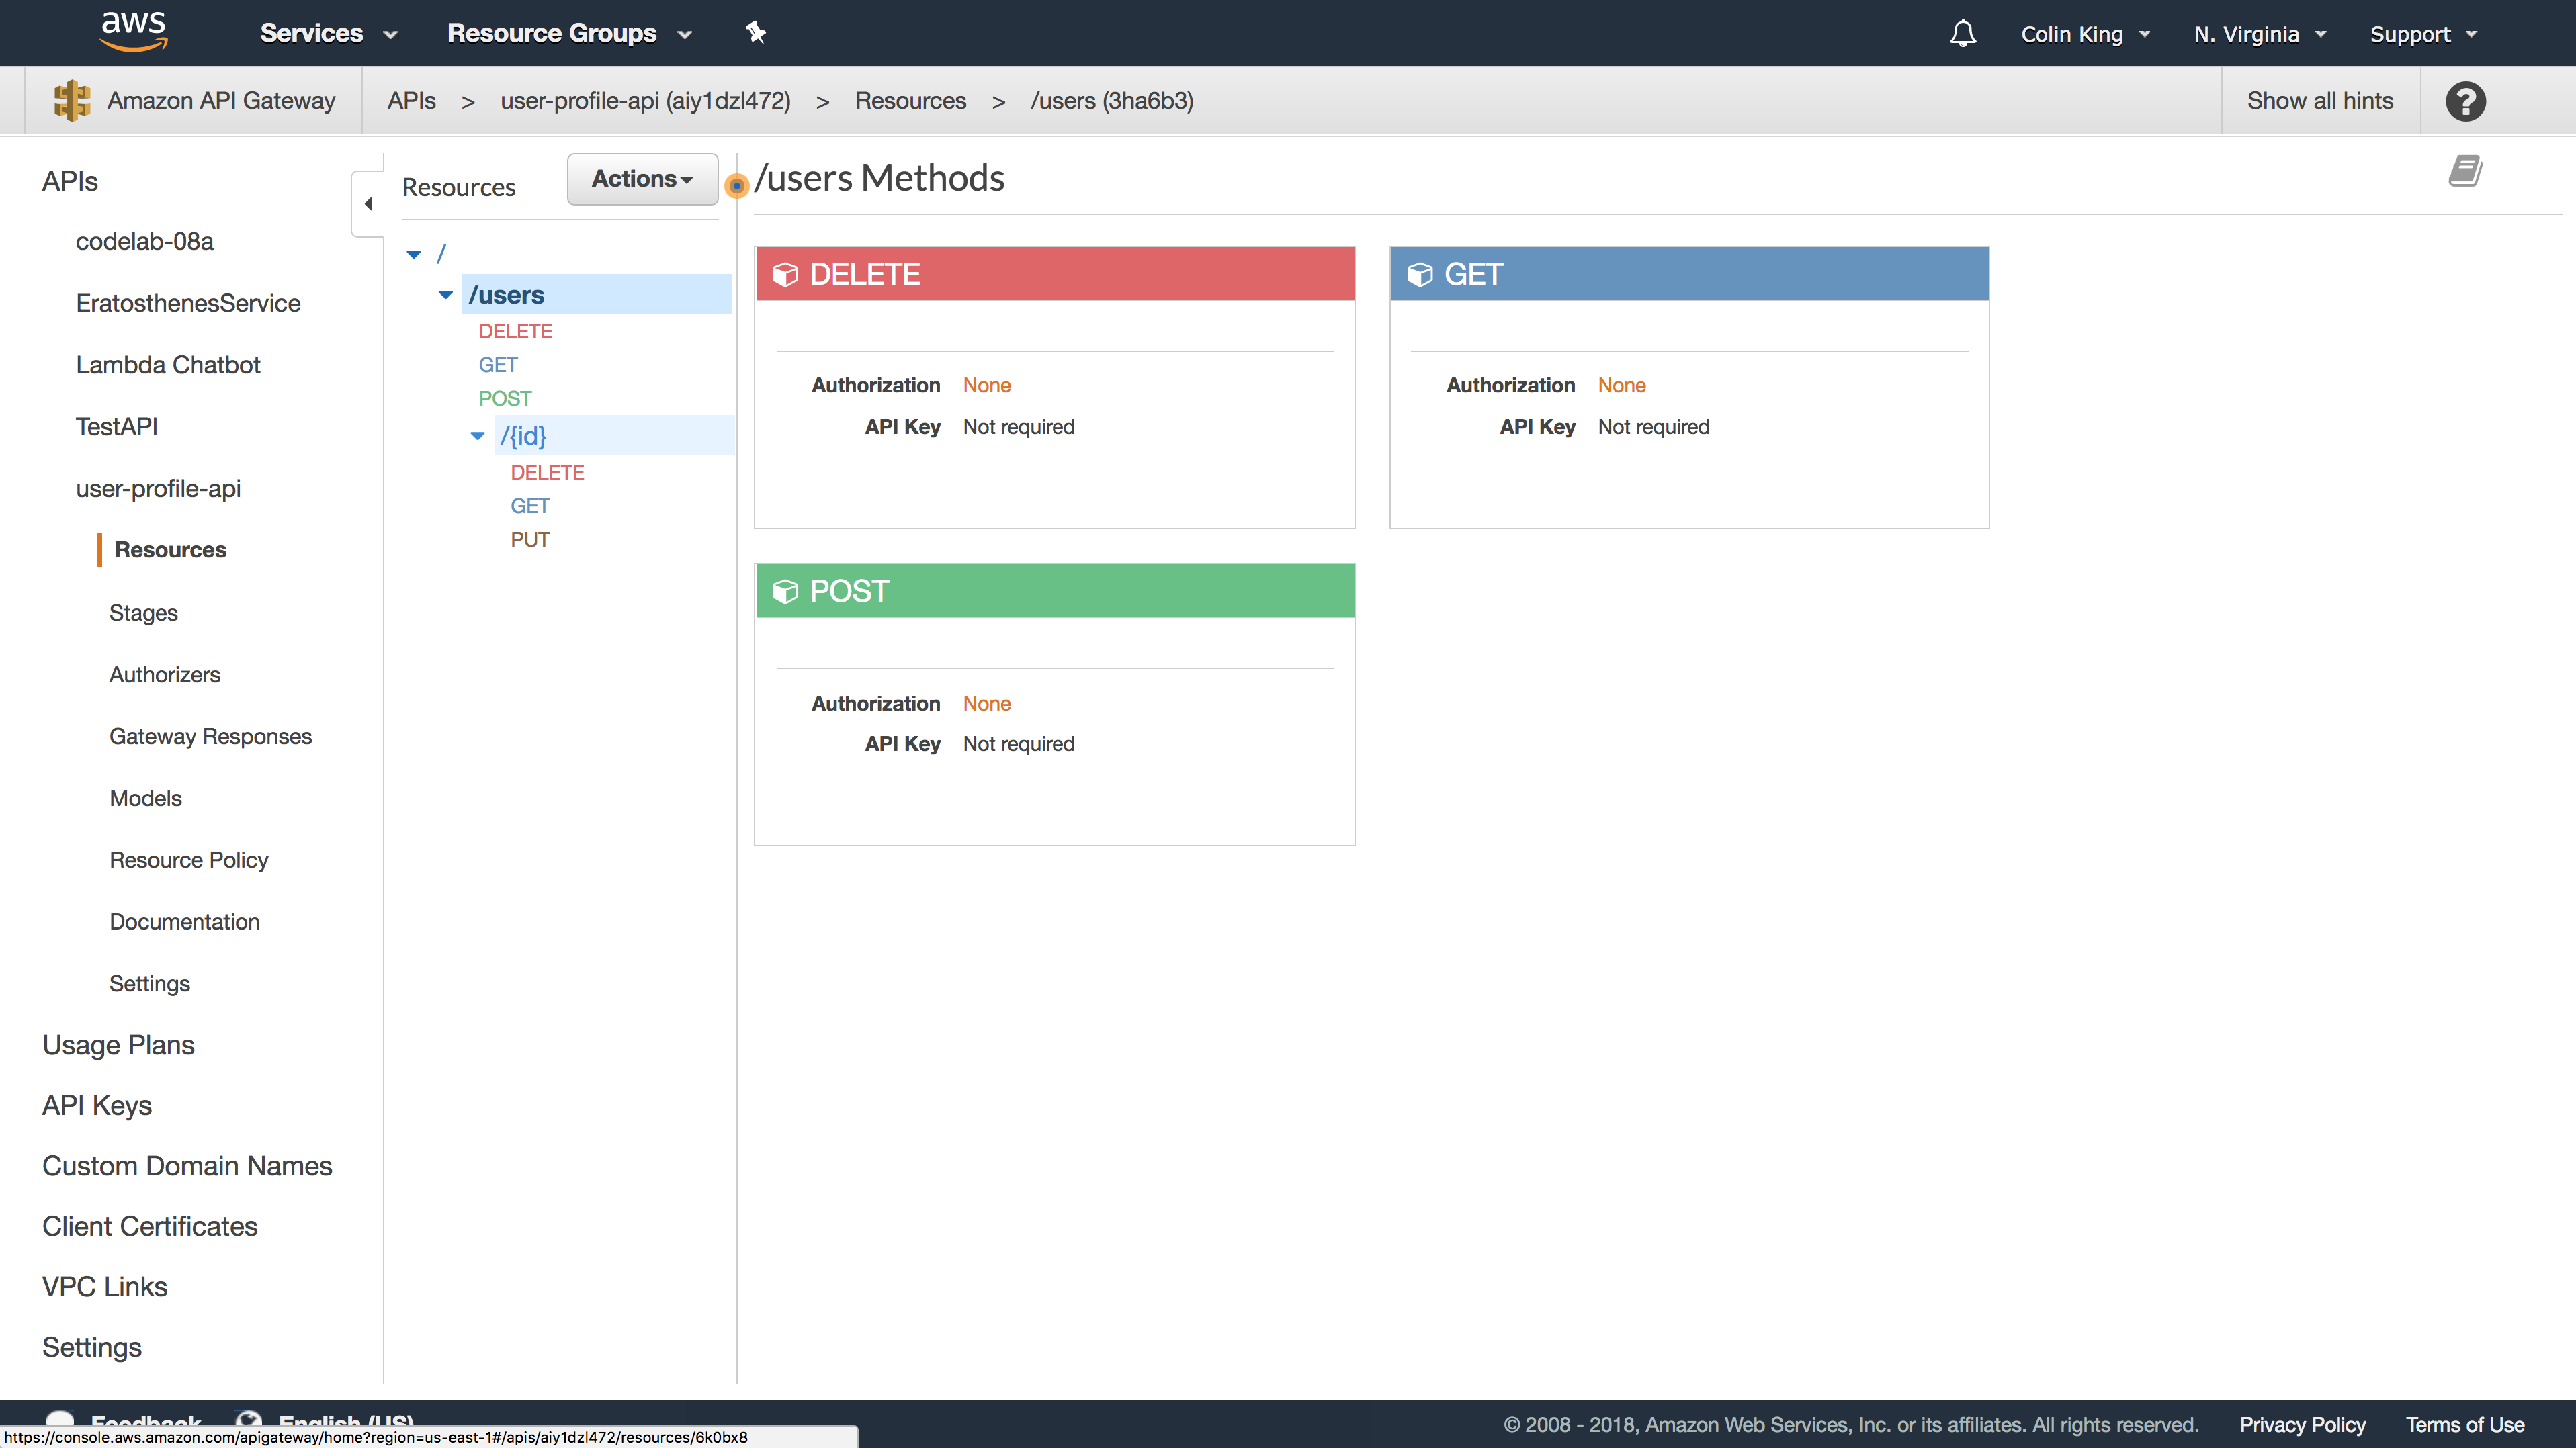The height and width of the screenshot is (1448, 2576).
Task: Open the Services menu
Action: click(328, 33)
